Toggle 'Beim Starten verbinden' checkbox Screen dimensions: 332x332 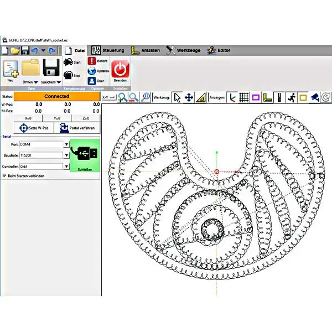pos(6,176)
